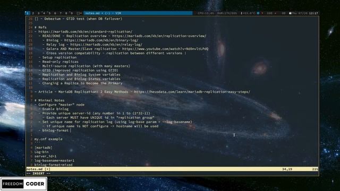Click 'if unique name is NOT configure' line
Image resolution: width=340 pixels, height=191 pixels.
click(100, 126)
